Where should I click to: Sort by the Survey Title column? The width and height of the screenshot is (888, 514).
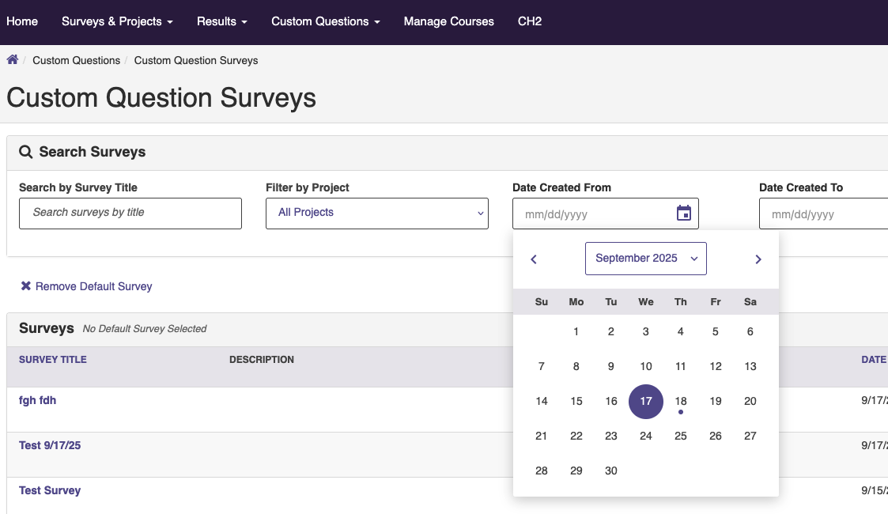point(53,360)
